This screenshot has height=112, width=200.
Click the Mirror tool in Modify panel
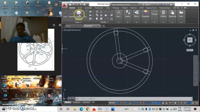pos(101,15)
